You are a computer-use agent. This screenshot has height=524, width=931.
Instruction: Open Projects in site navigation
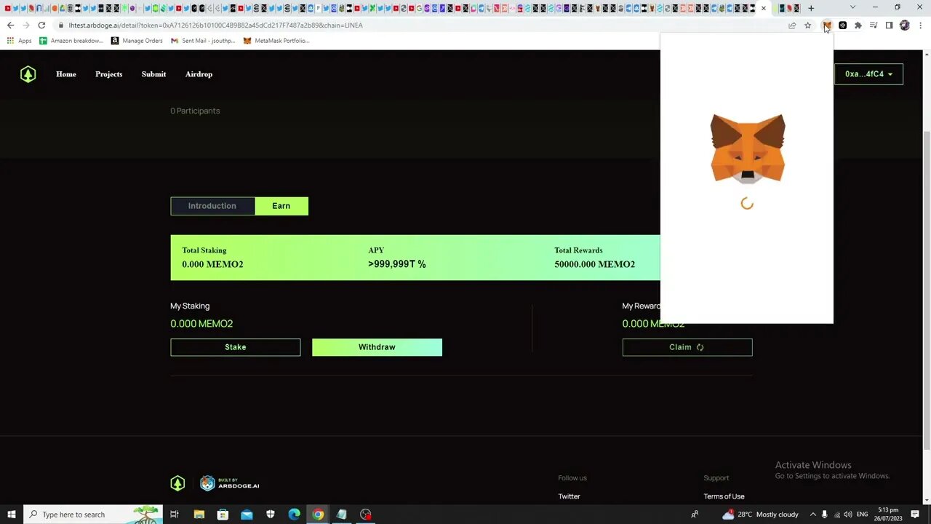(109, 74)
